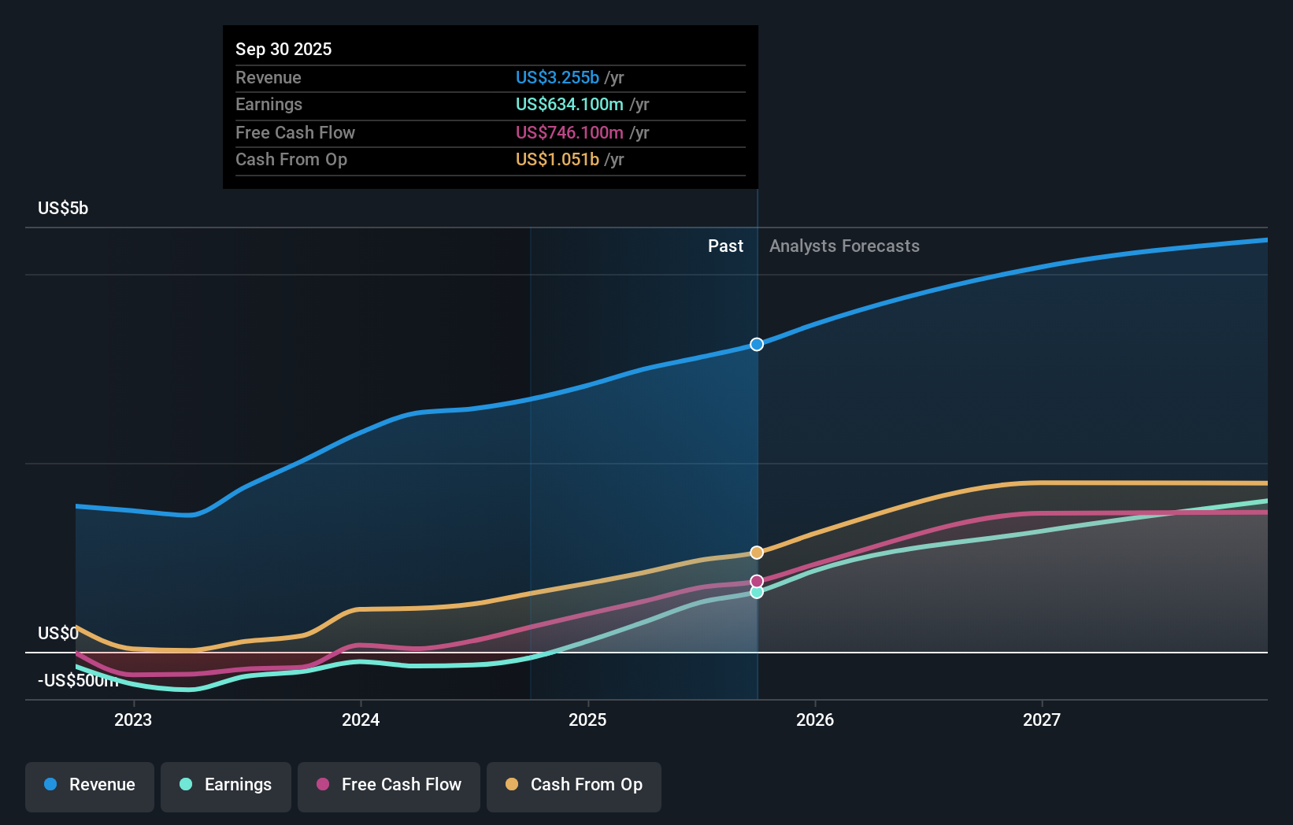The image size is (1293, 825).
Task: Click the orange Cash From Op legend dot
Action: 512,785
